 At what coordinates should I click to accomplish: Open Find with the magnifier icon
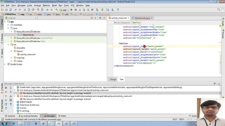click(38, 10)
